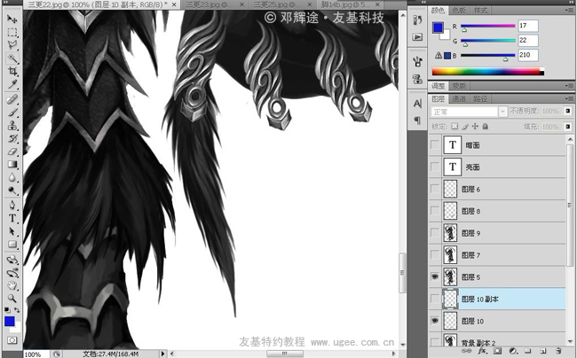Show the 图层 6 layer
This screenshot has height=358, width=577.
click(434, 190)
